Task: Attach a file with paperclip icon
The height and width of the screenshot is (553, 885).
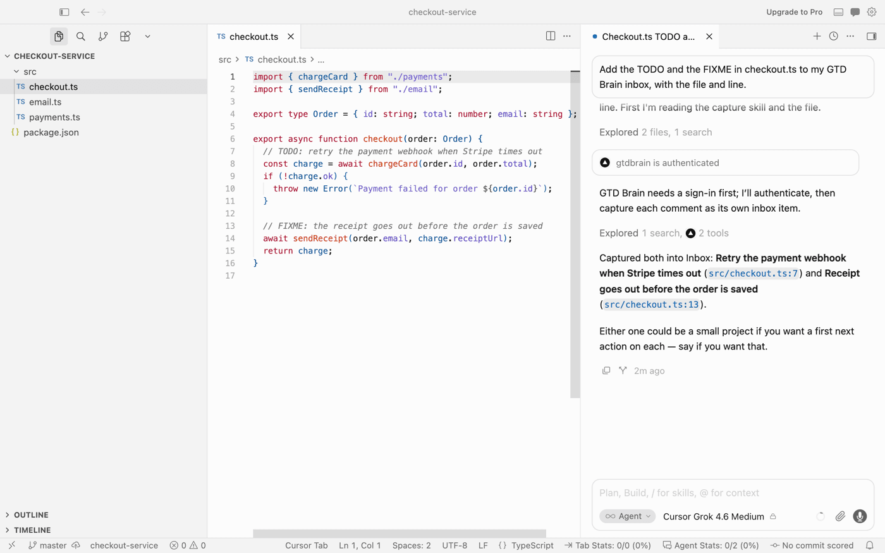Action: (x=840, y=516)
